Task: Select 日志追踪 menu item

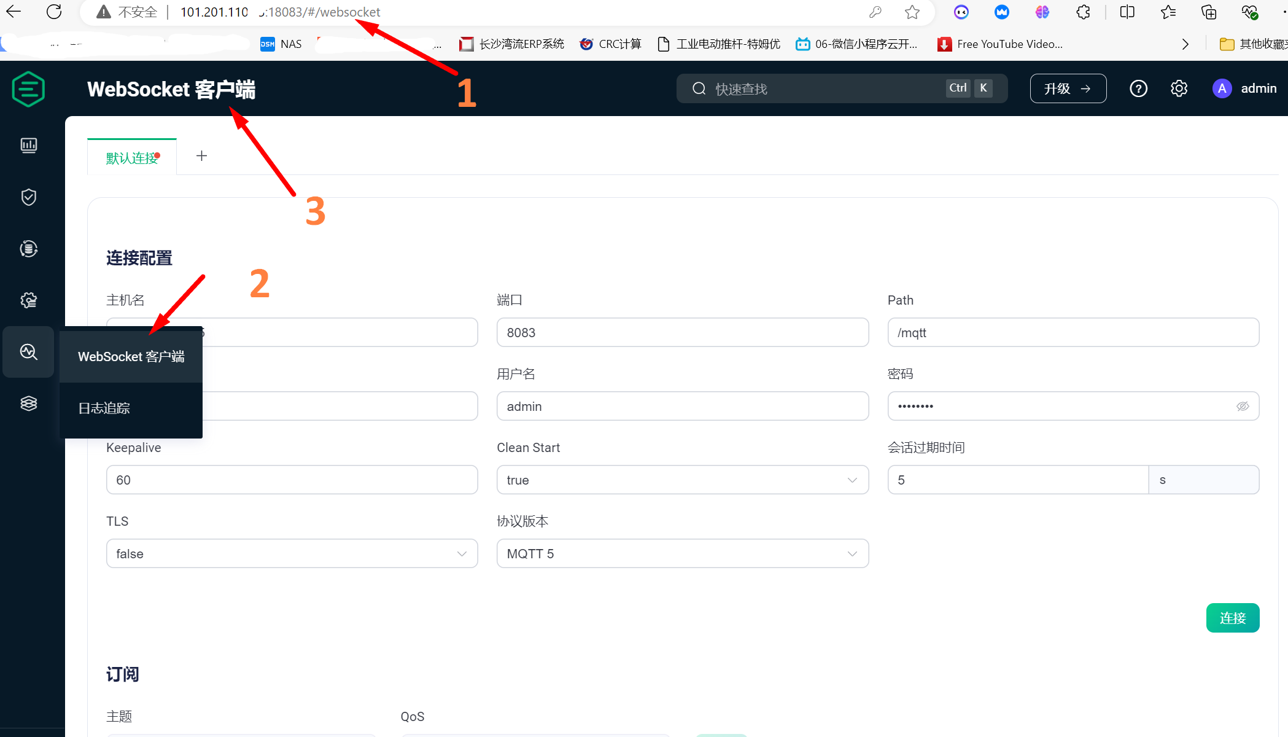Action: [x=104, y=408]
